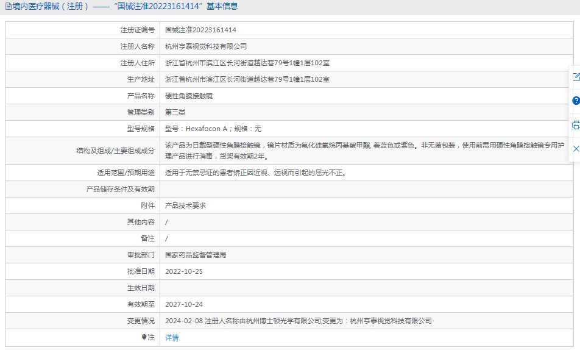Click the edit/feedback pencil icon on the side panel

(576, 77)
